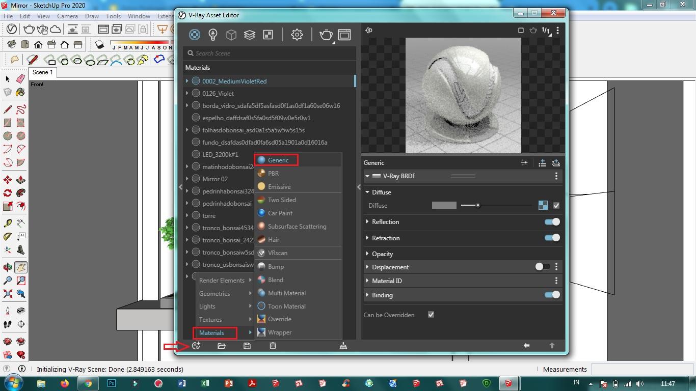Expand the Opacity section
This screenshot has width=696, height=391.
pyautogui.click(x=367, y=254)
